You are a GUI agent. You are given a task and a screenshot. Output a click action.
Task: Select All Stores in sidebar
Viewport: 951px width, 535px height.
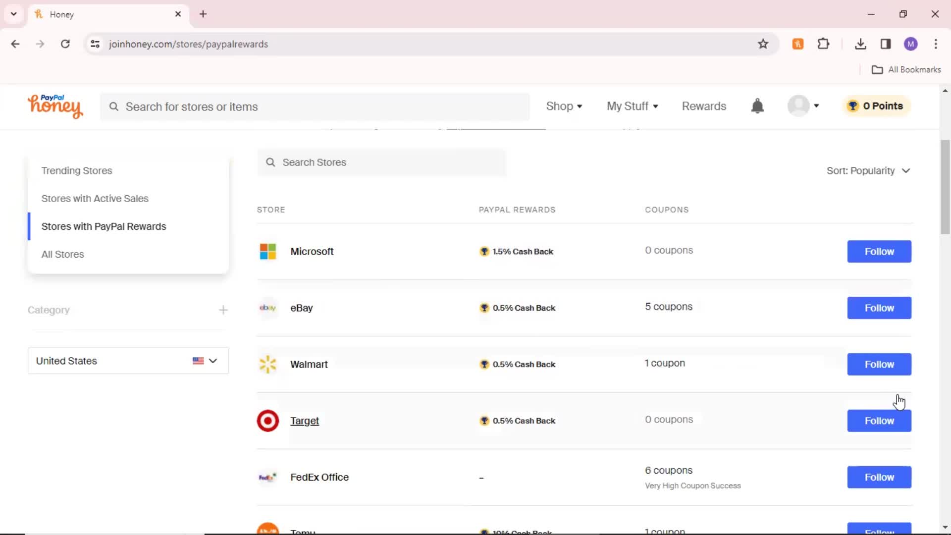click(62, 254)
